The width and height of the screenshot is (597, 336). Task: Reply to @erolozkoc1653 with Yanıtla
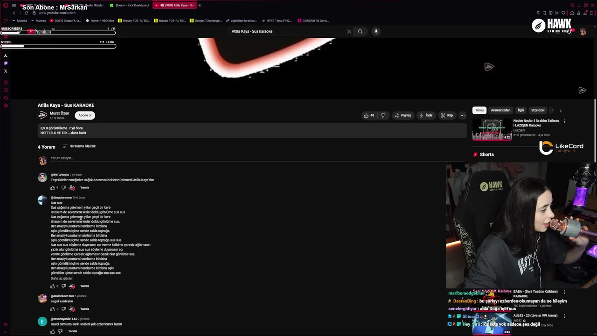click(84, 309)
